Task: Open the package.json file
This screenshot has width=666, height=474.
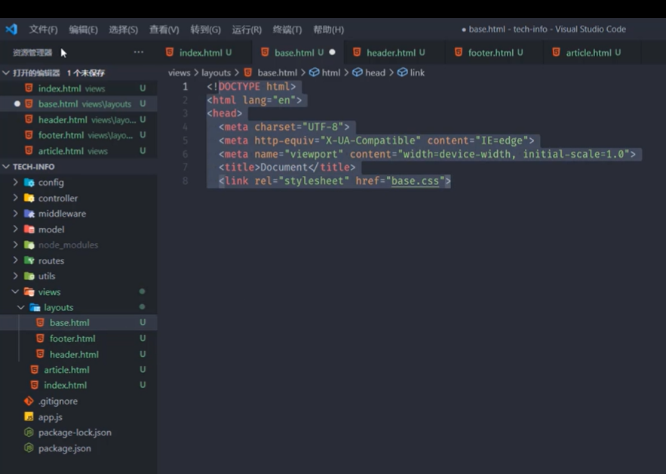Action: [78, 448]
